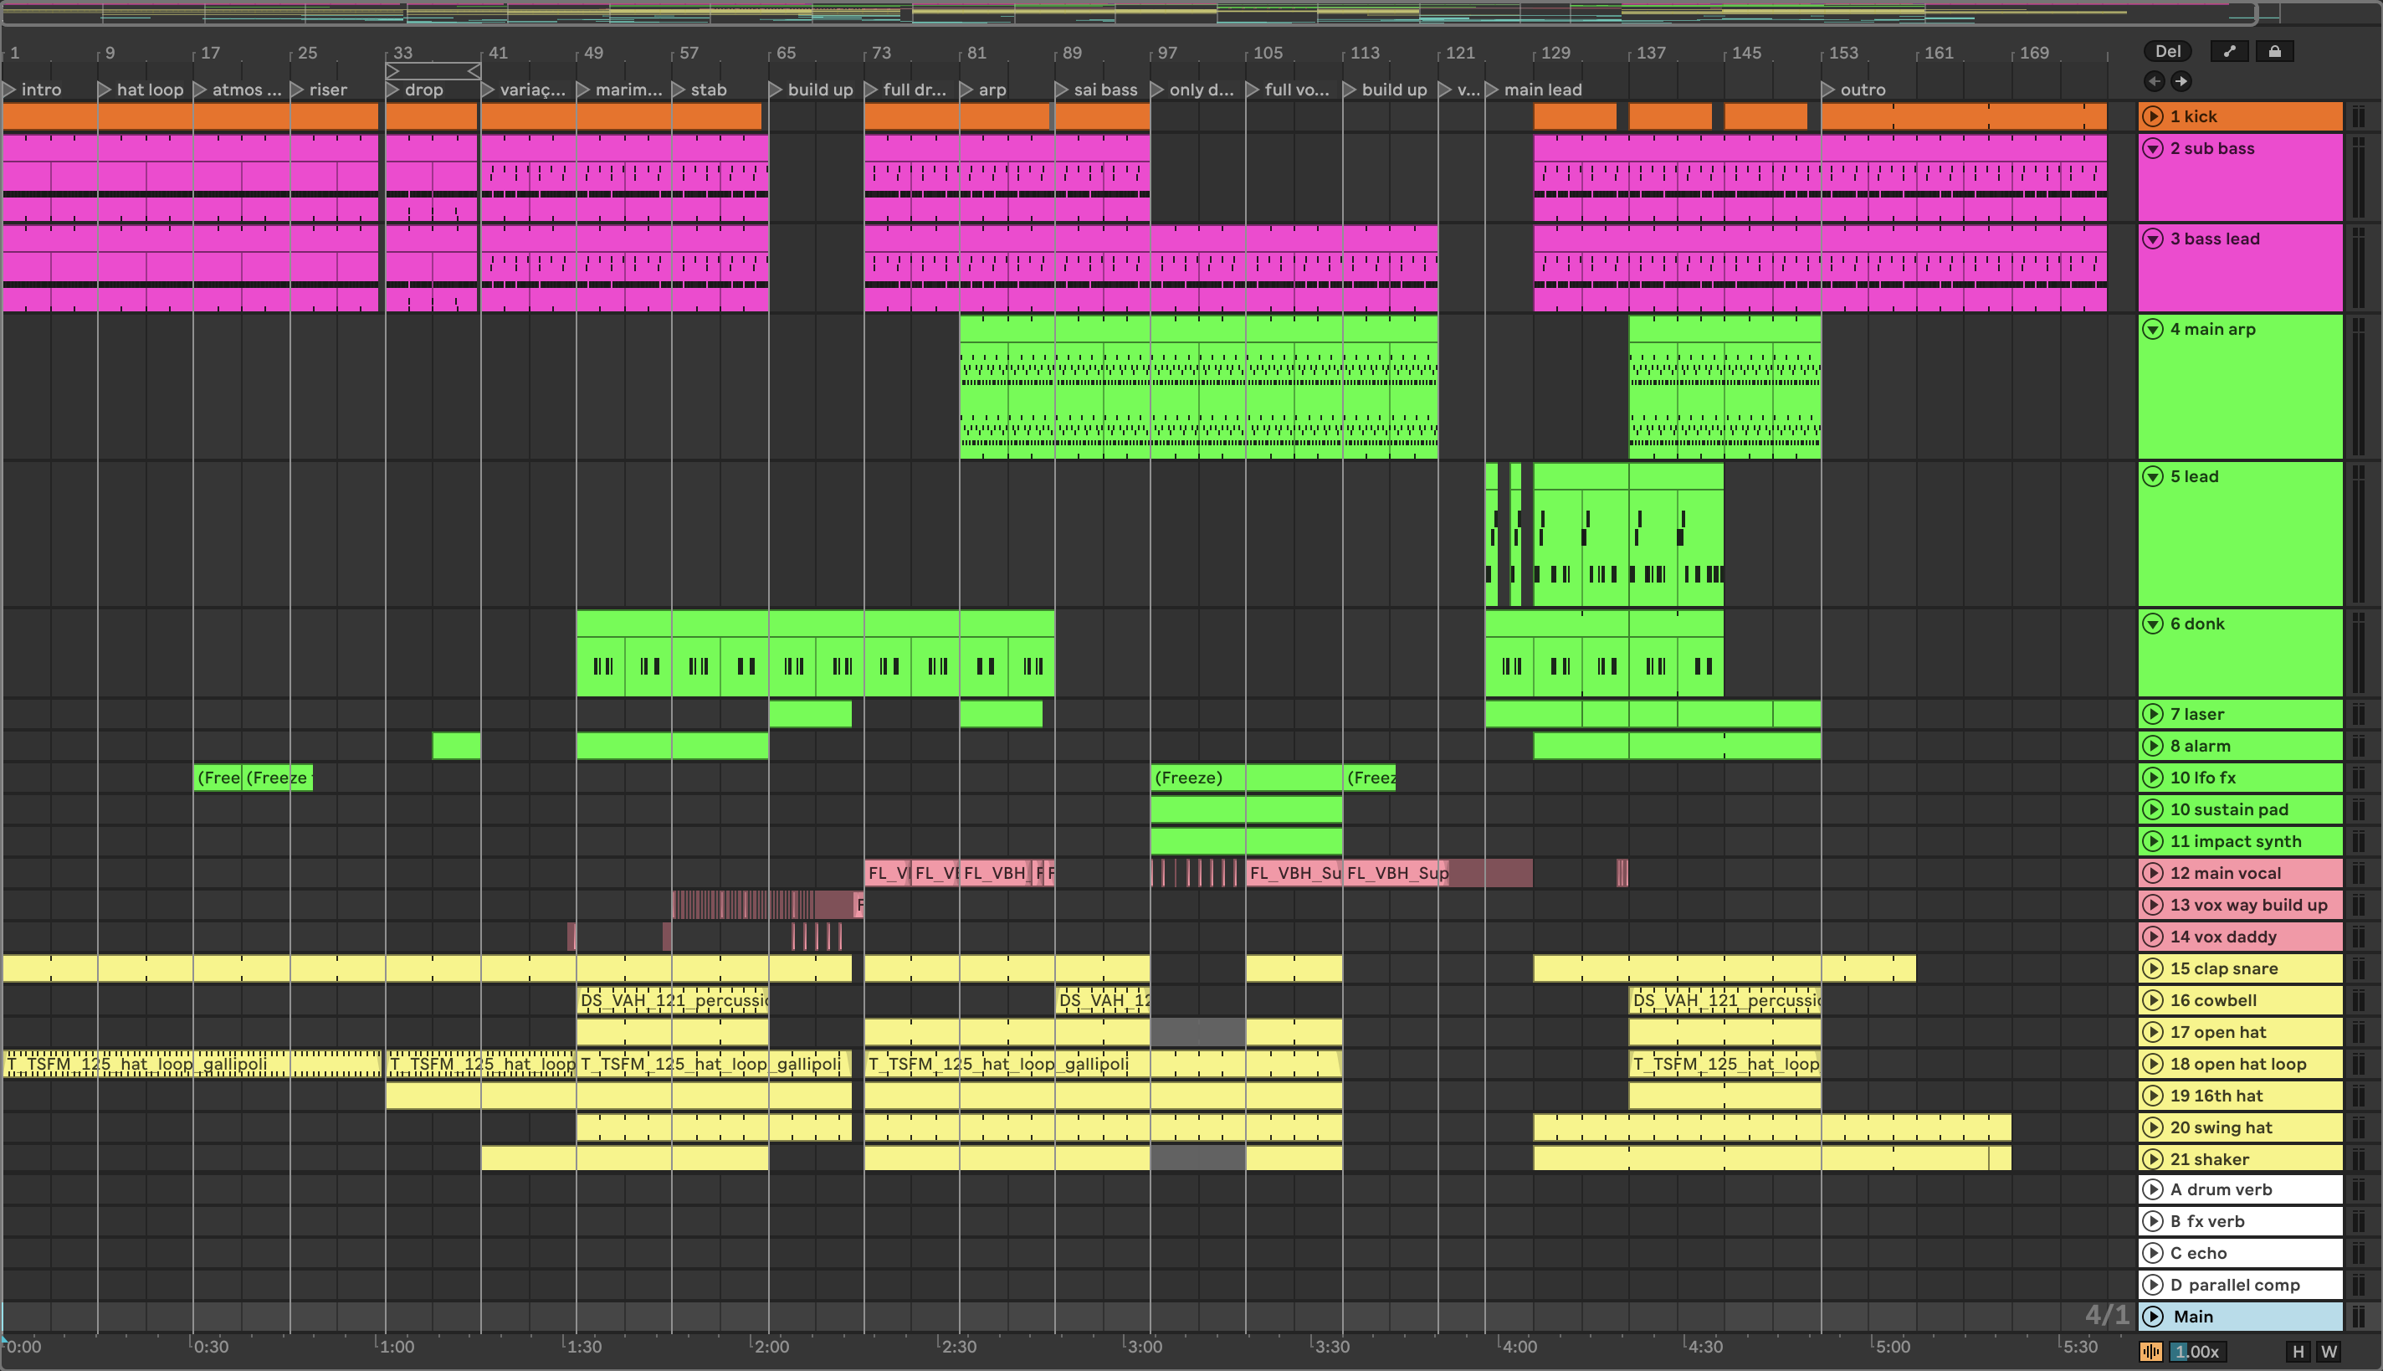Click the stab locator marker
Viewport: 2383px width, 1371px height.
pos(679,90)
